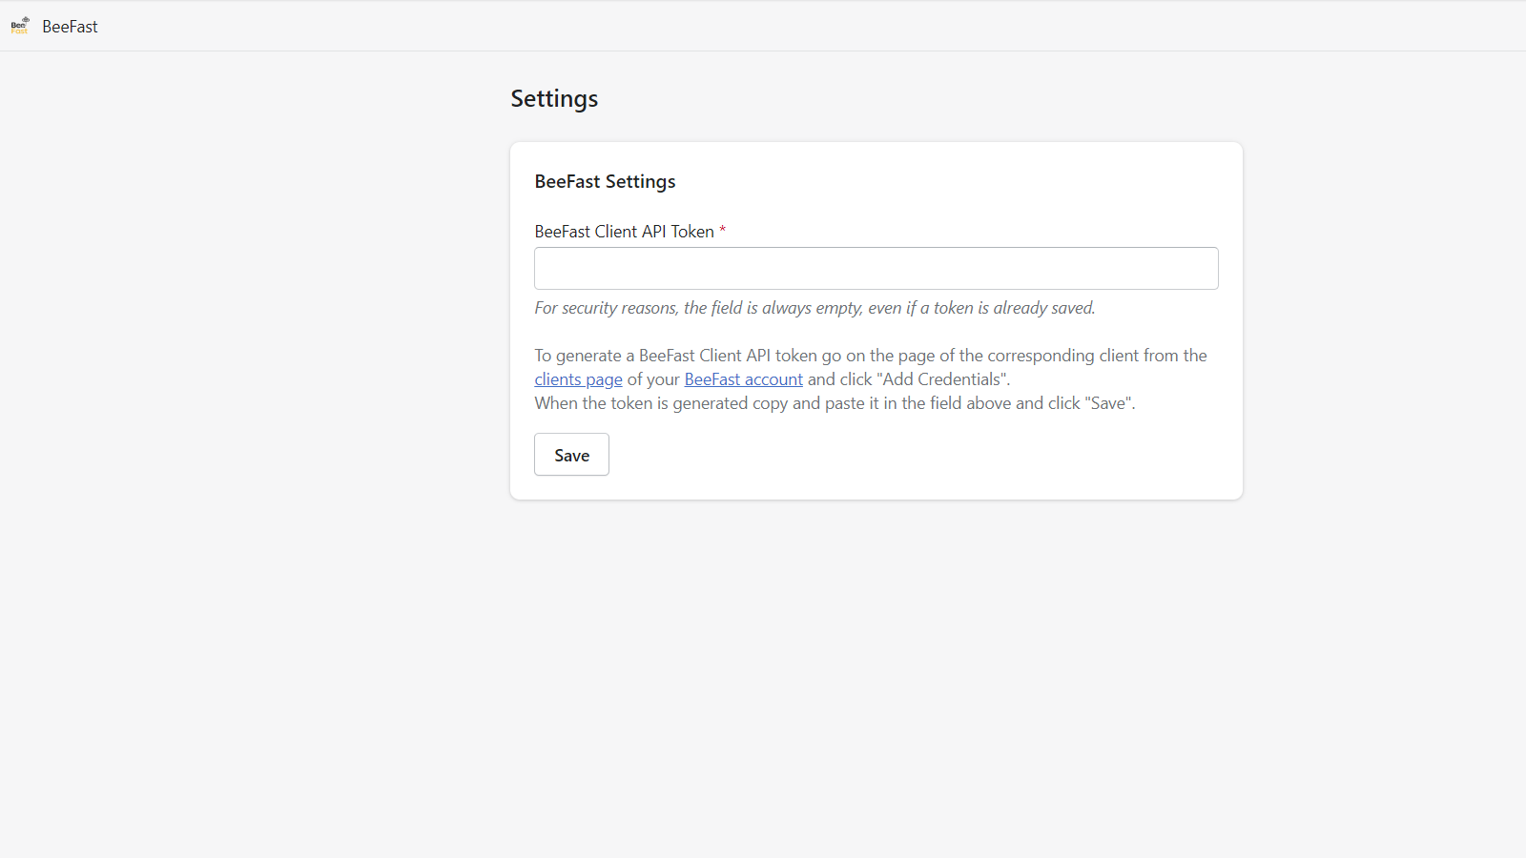Click the BeeFast bee logo icon
Image resolution: width=1526 pixels, height=858 pixels.
pos(20,26)
